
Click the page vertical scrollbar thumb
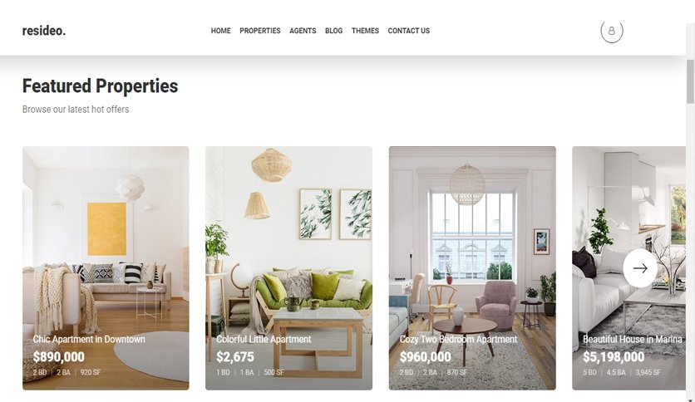tap(690, 81)
